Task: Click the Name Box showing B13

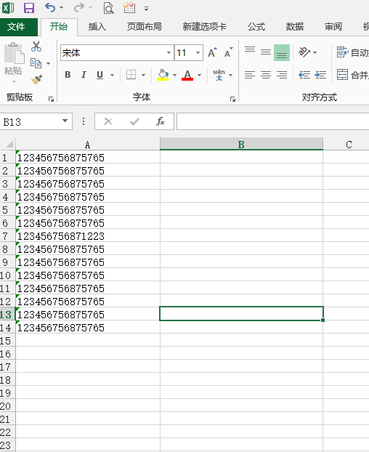Action: pyautogui.click(x=31, y=121)
